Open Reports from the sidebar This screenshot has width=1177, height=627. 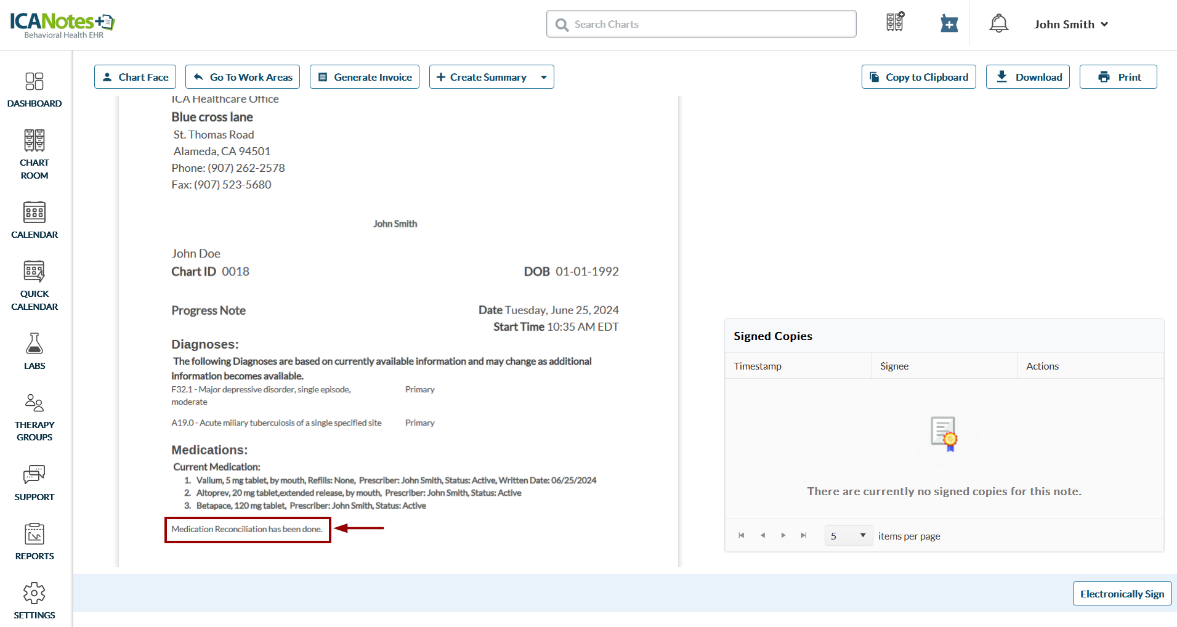point(34,541)
